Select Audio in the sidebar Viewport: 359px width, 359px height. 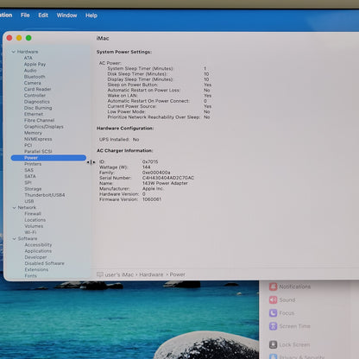coord(30,71)
